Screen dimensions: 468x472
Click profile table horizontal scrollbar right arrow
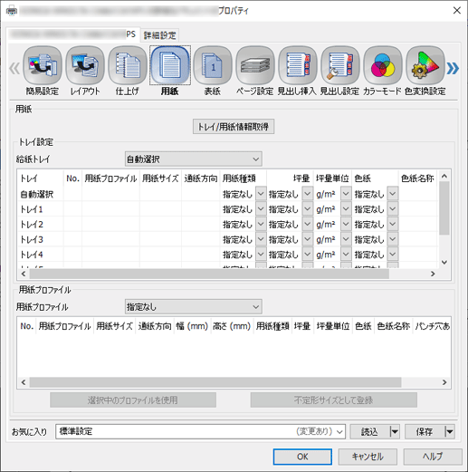tap(444, 382)
